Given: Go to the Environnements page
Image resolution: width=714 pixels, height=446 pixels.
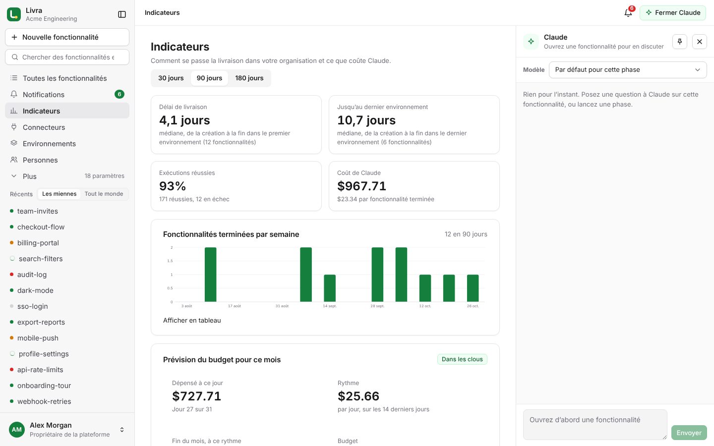Looking at the screenshot, I should 67,144.
